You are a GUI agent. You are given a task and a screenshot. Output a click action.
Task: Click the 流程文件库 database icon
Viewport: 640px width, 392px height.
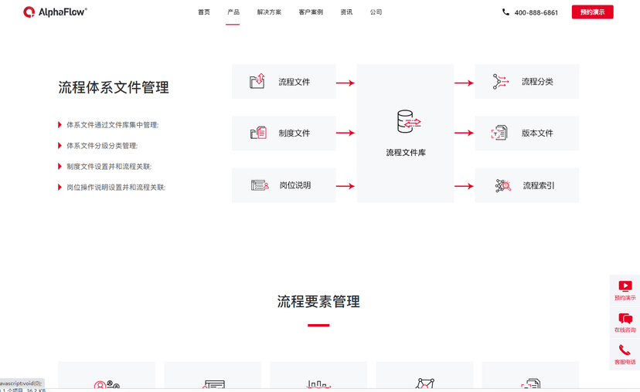(x=407, y=122)
